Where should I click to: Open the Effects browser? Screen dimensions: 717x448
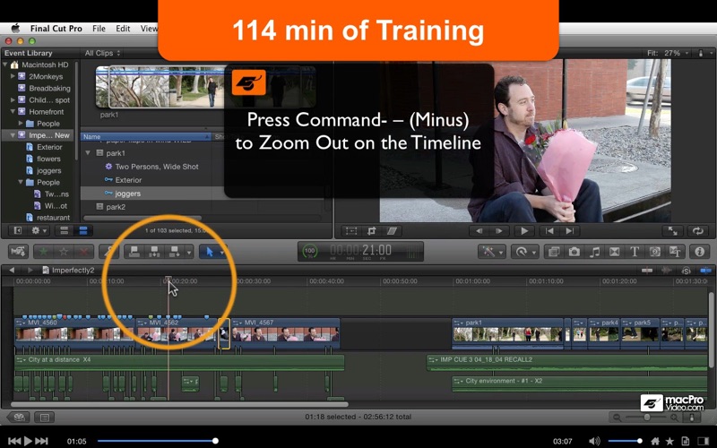point(554,252)
